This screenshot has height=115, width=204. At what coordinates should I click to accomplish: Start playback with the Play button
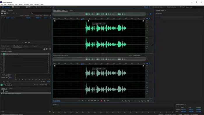[82, 101]
